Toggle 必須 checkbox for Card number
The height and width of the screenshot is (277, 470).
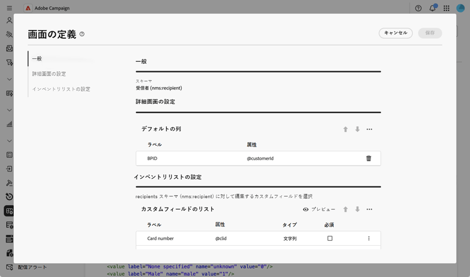(x=330, y=238)
